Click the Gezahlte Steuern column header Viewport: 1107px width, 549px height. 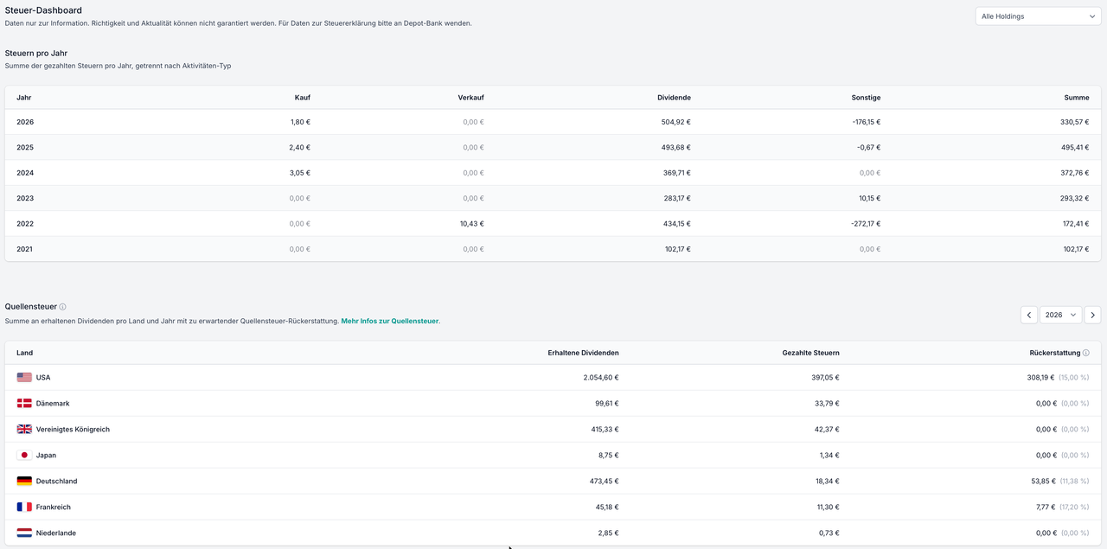click(x=810, y=353)
